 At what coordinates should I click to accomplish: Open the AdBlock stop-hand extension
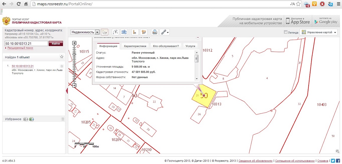322,4
